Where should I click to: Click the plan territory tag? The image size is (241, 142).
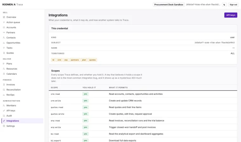pos(84,60)
